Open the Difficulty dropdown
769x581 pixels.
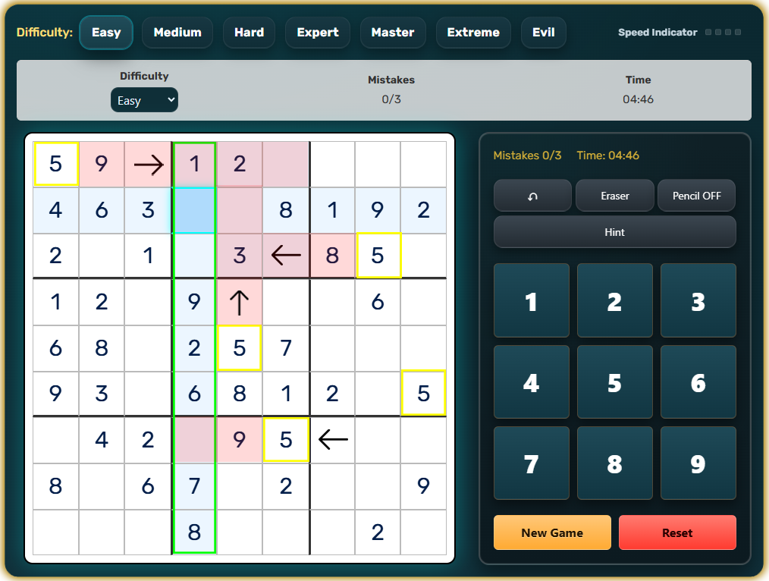click(x=144, y=99)
